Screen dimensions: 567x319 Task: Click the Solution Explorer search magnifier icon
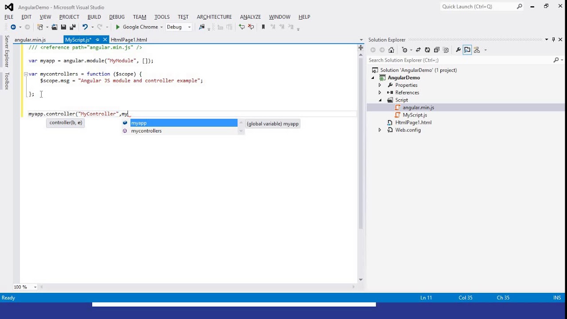(x=556, y=60)
